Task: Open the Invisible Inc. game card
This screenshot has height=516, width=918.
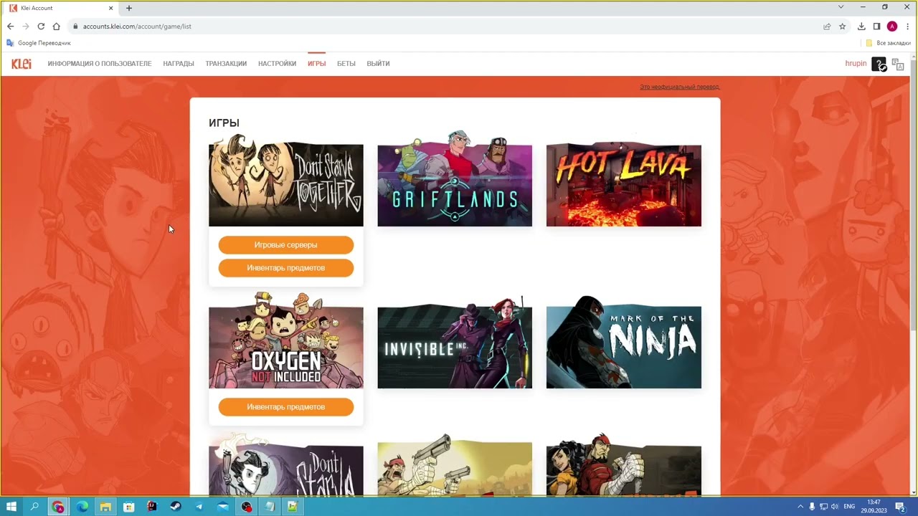Action: (x=455, y=343)
